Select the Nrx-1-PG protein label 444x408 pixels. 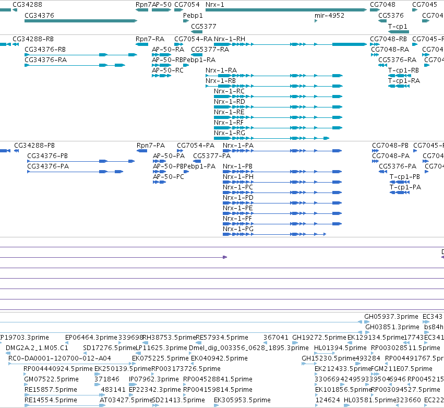click(x=238, y=230)
